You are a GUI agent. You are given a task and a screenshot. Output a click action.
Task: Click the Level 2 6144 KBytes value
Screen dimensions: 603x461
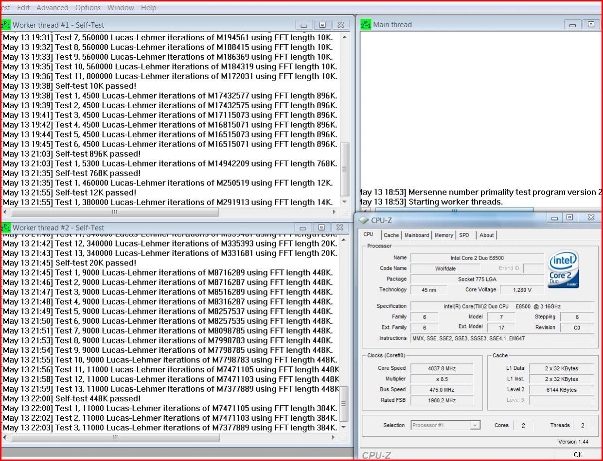point(561,390)
